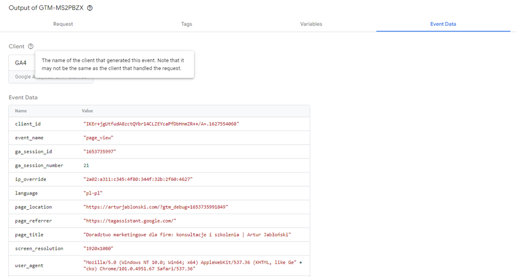Click the GA4 client card
The image size is (516, 277).
click(x=21, y=63)
